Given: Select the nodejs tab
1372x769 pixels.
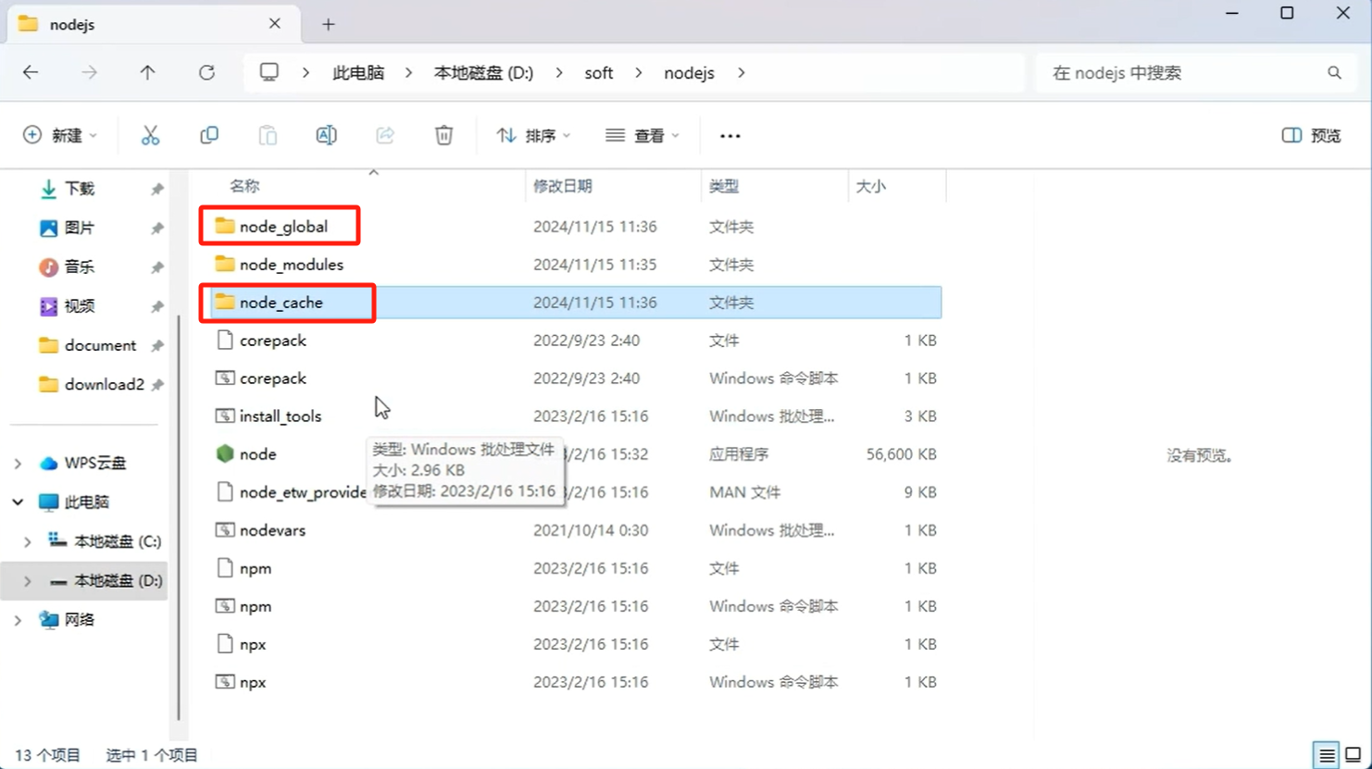Looking at the screenshot, I should coord(154,24).
